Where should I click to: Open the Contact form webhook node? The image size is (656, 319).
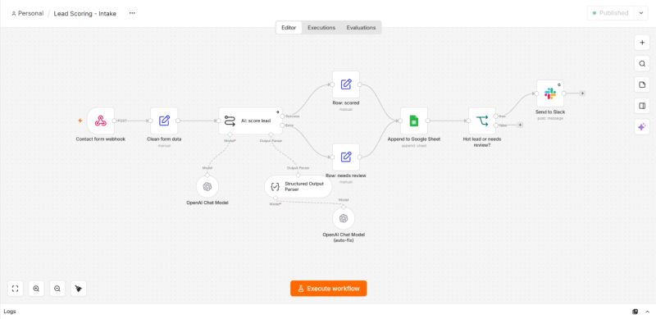[100, 121]
